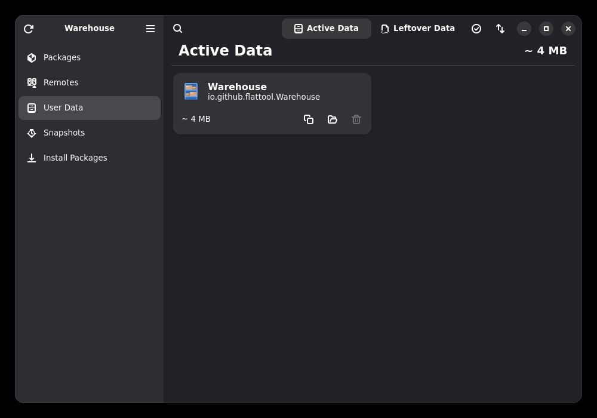Open Install Packages in the sidebar

[x=90, y=158]
